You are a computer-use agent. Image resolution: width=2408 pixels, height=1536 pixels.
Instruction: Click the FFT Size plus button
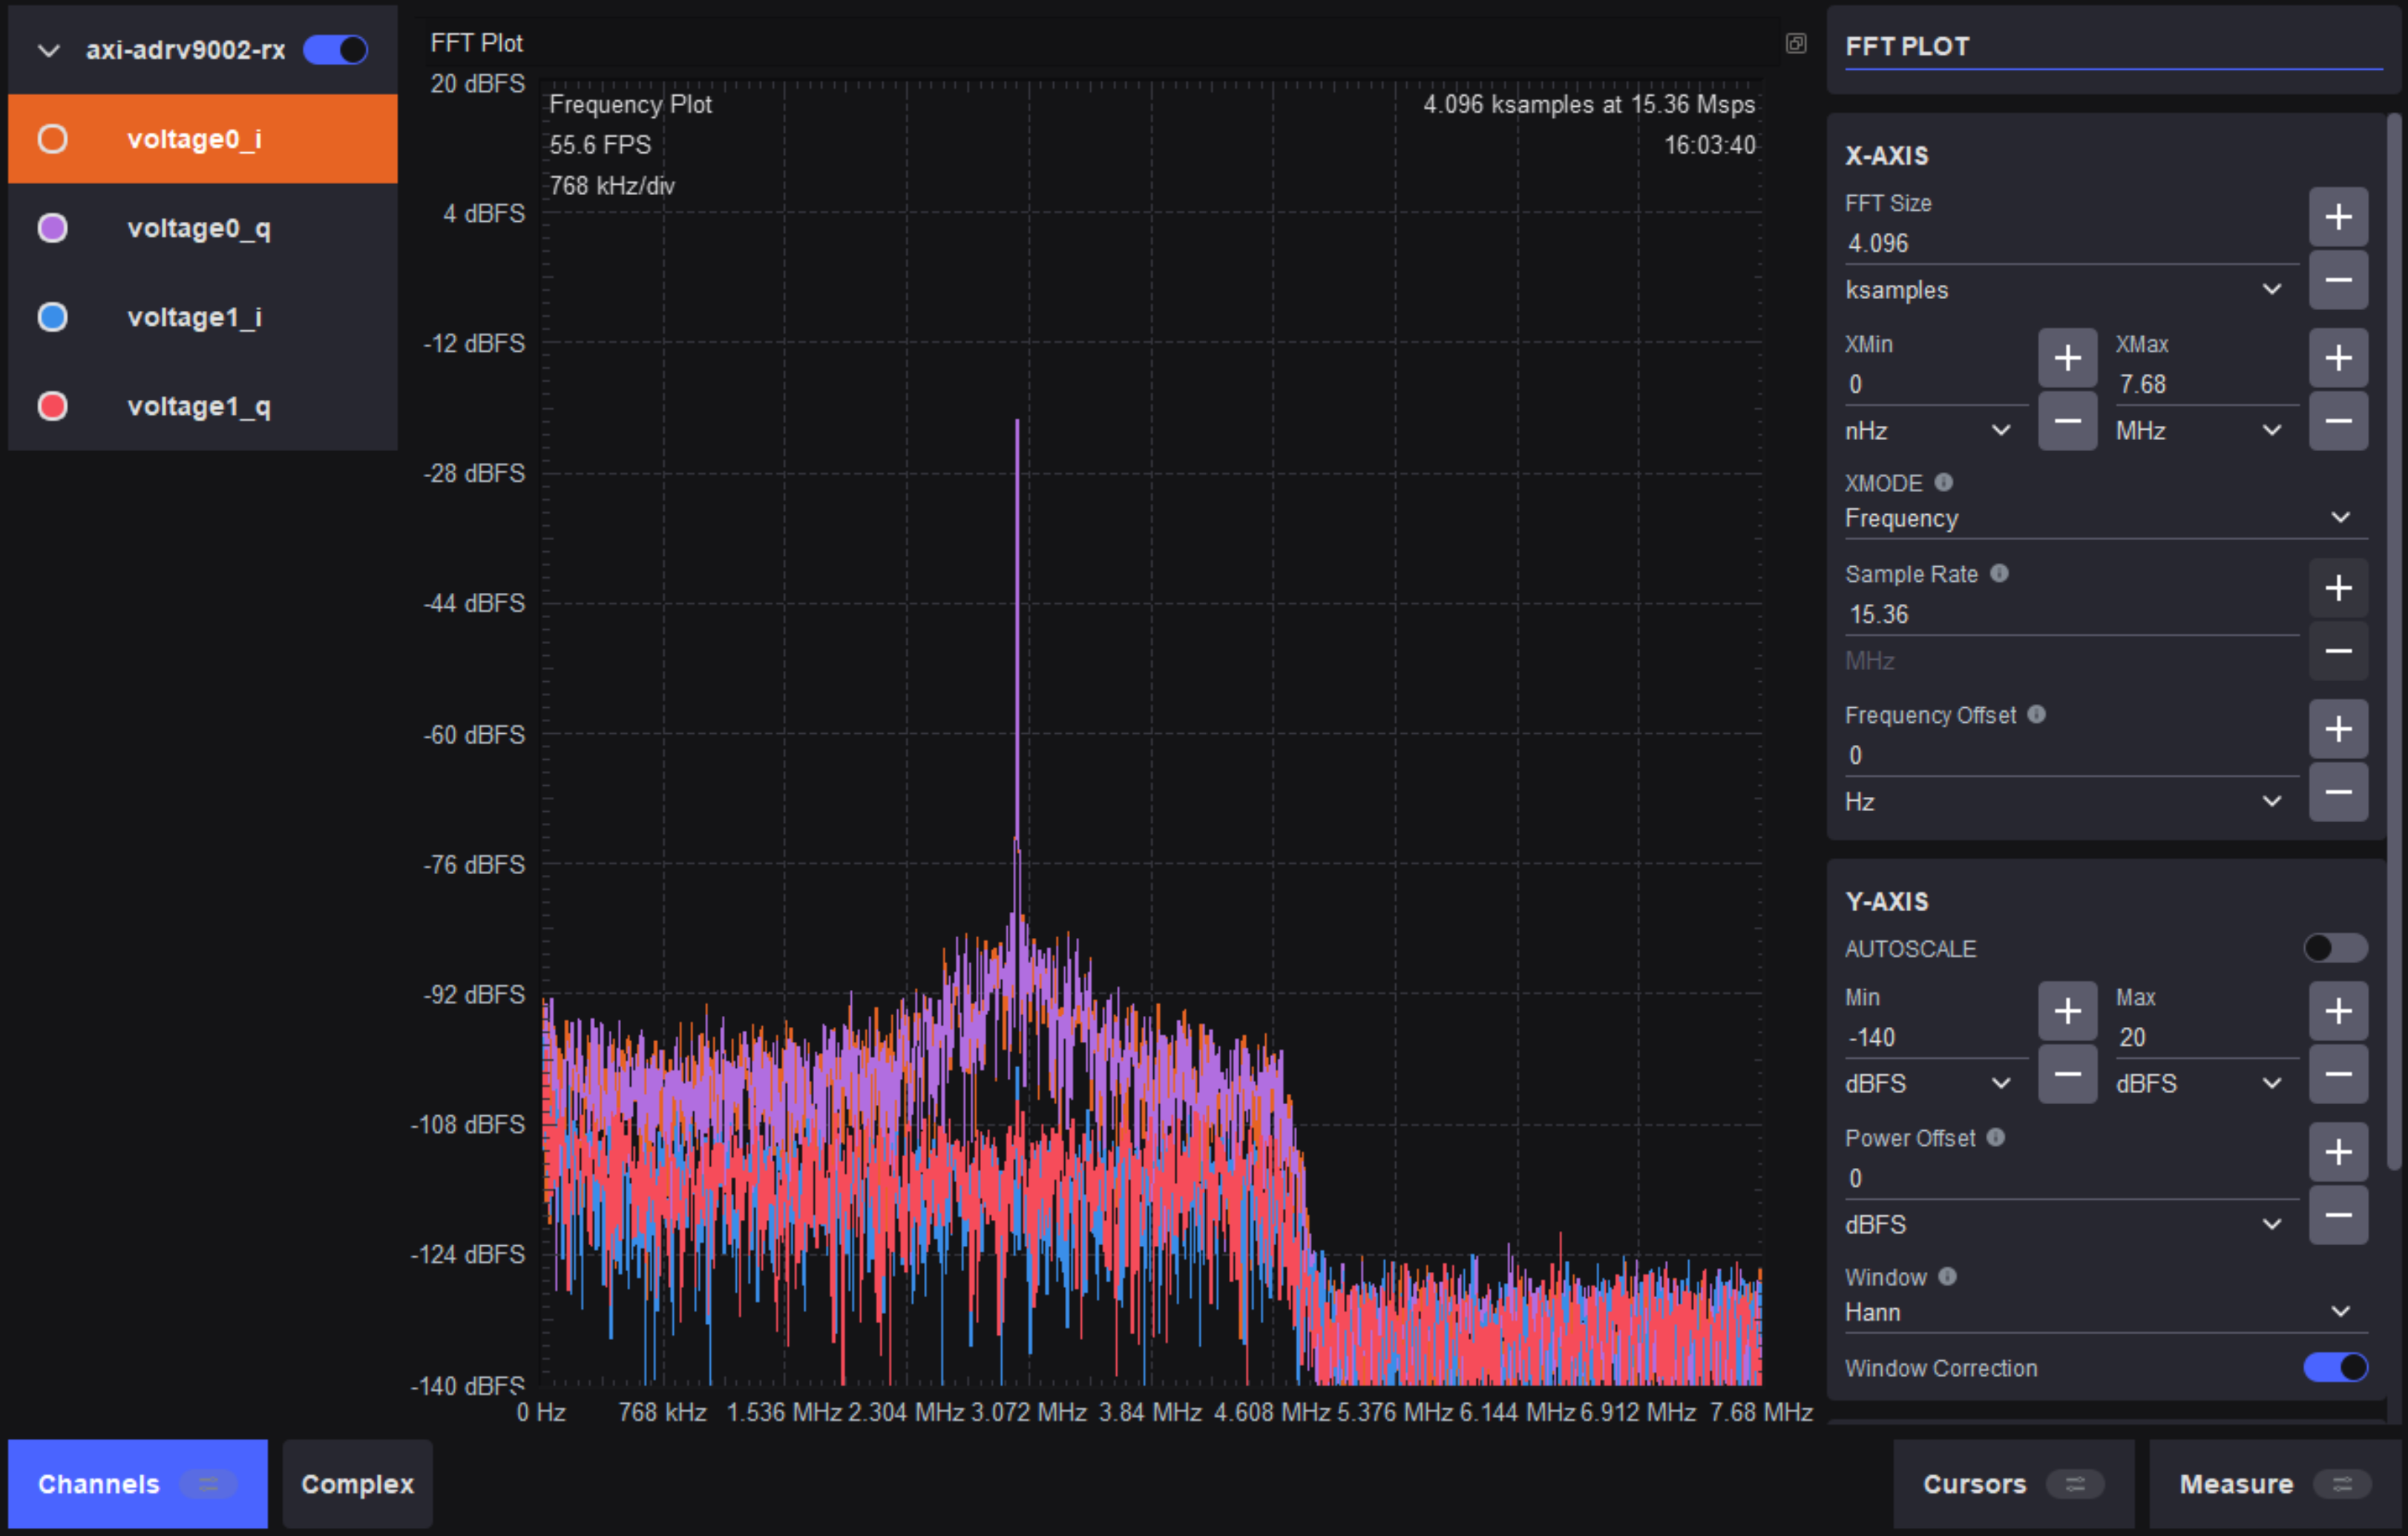2337,217
